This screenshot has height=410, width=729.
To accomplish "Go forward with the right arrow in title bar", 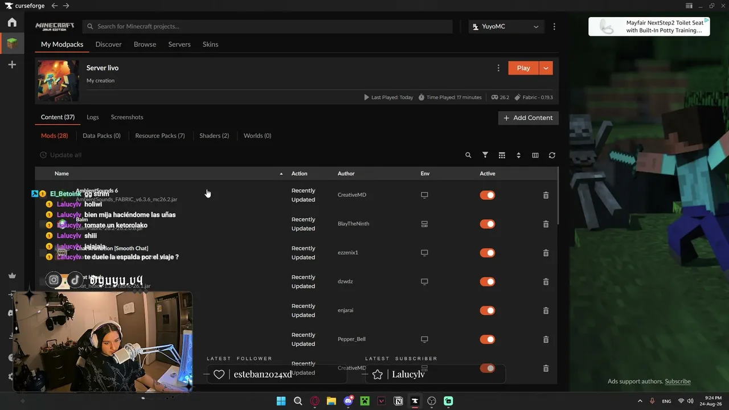I will coord(66,6).
